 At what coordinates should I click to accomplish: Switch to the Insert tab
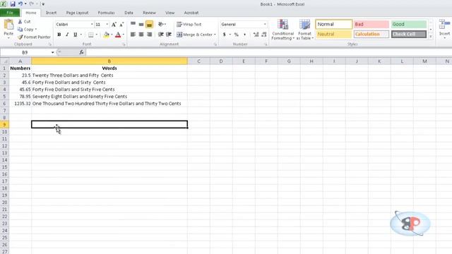click(x=51, y=13)
